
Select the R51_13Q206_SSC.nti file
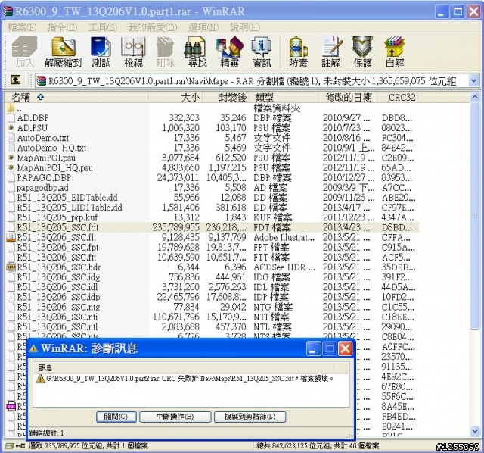point(57,317)
